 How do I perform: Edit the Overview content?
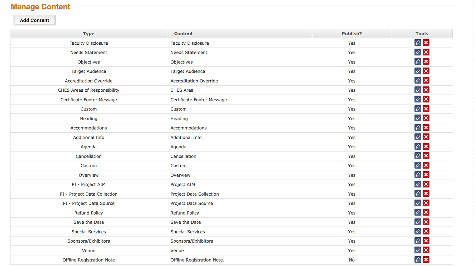418,175
